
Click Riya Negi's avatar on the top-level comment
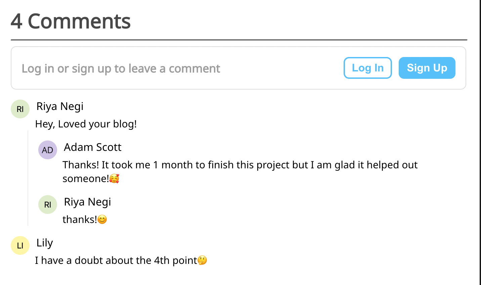click(20, 109)
